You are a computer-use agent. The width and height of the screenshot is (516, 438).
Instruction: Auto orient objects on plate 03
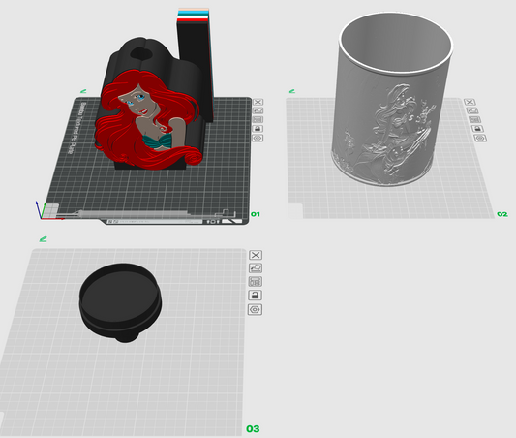(256, 268)
